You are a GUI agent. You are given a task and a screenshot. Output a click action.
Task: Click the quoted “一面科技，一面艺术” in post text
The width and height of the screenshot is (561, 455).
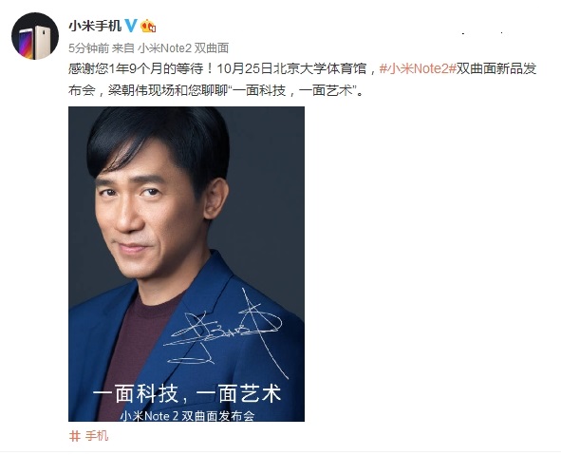[x=292, y=90]
